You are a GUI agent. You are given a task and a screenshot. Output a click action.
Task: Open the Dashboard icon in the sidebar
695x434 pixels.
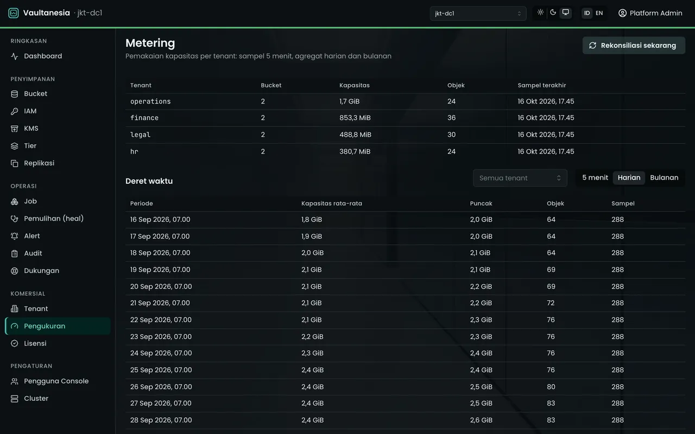[x=15, y=56]
